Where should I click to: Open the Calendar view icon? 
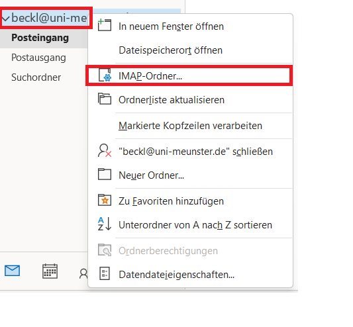coord(50,271)
